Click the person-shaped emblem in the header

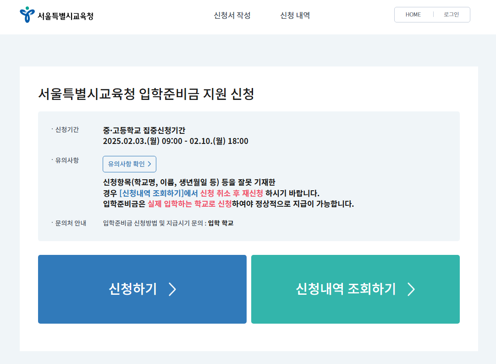(x=28, y=15)
